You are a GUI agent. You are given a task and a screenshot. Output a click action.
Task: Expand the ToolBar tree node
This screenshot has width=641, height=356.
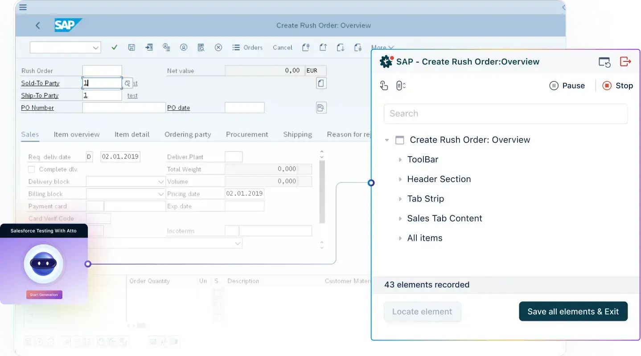(x=401, y=159)
